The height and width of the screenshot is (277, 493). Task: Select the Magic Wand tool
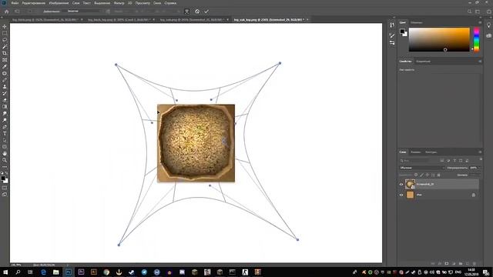(5, 46)
